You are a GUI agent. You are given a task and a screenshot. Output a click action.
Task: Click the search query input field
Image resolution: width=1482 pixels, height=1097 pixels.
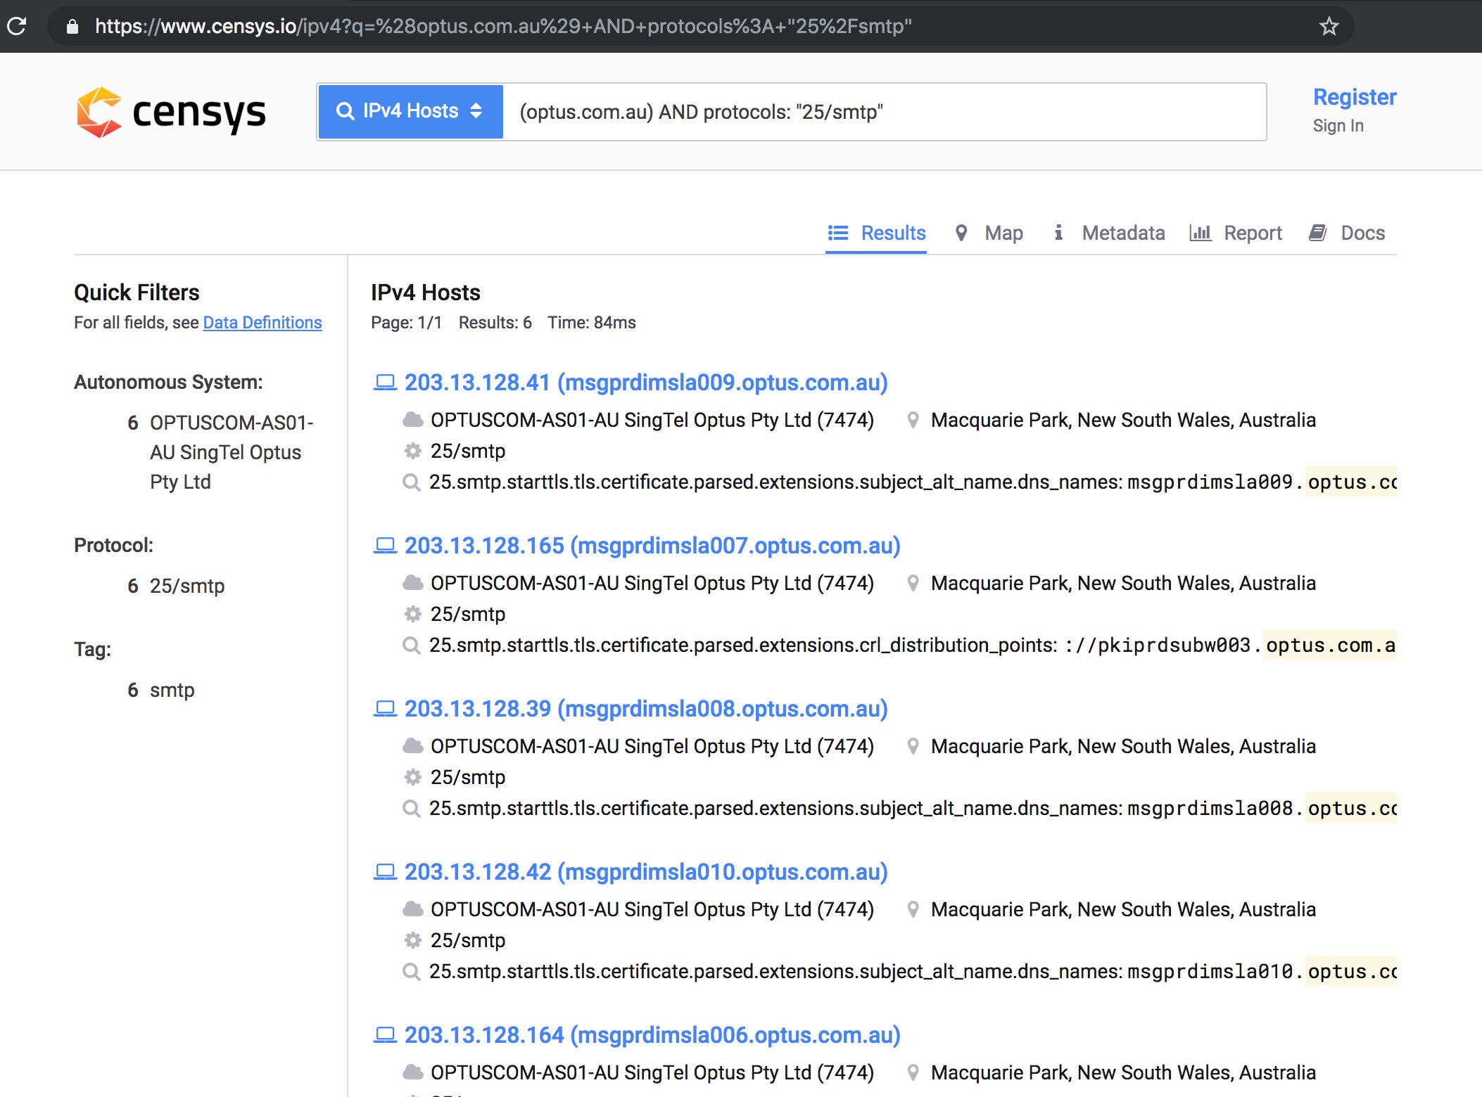point(885,112)
